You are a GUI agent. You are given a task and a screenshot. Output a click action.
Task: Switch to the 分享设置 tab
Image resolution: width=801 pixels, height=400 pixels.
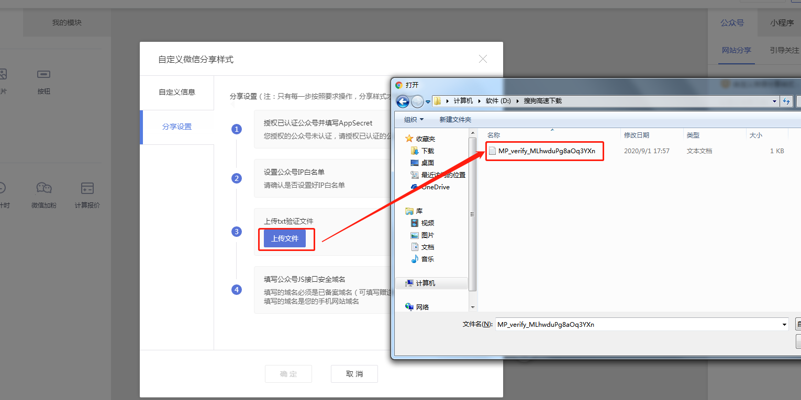[x=177, y=127]
